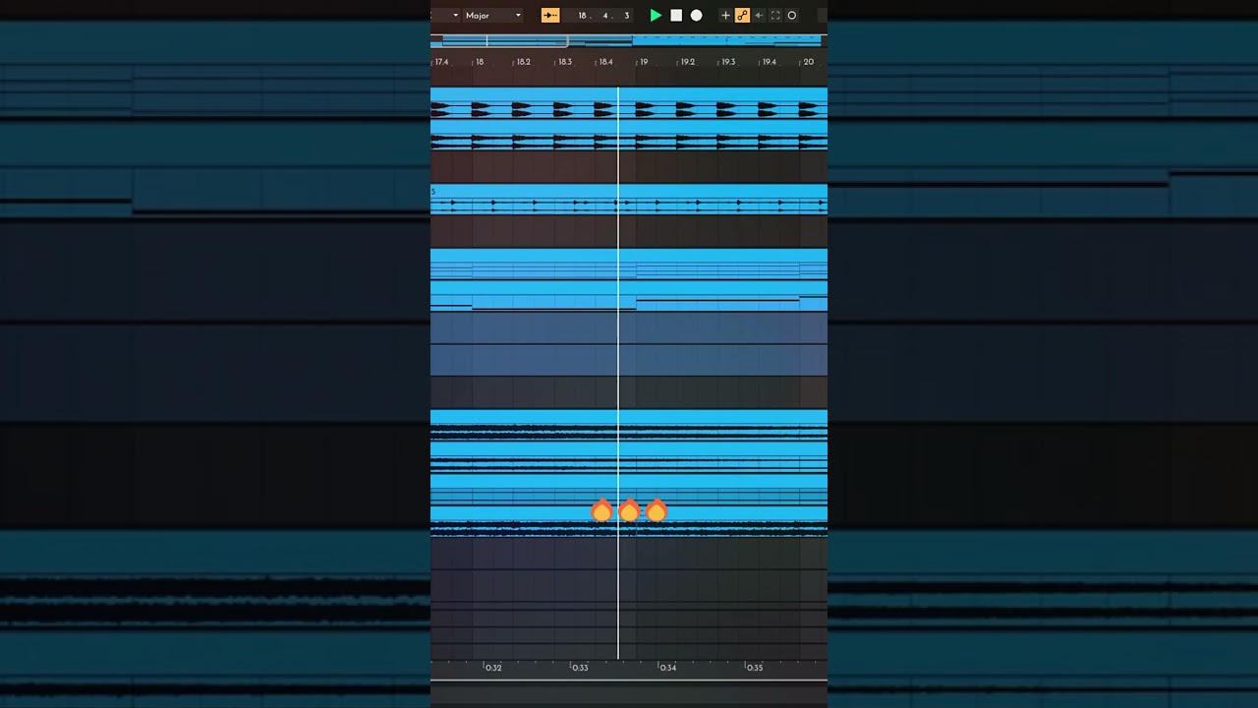Click ruler marker 18.4

(x=605, y=62)
